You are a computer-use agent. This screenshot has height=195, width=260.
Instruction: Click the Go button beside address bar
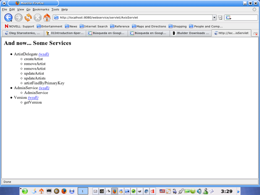click(x=220, y=18)
